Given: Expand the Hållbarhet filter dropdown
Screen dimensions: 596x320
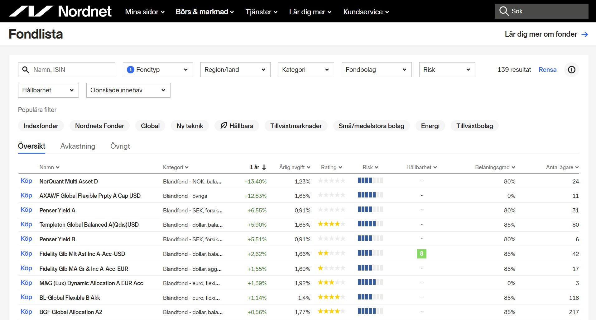Looking at the screenshot, I should pos(48,90).
